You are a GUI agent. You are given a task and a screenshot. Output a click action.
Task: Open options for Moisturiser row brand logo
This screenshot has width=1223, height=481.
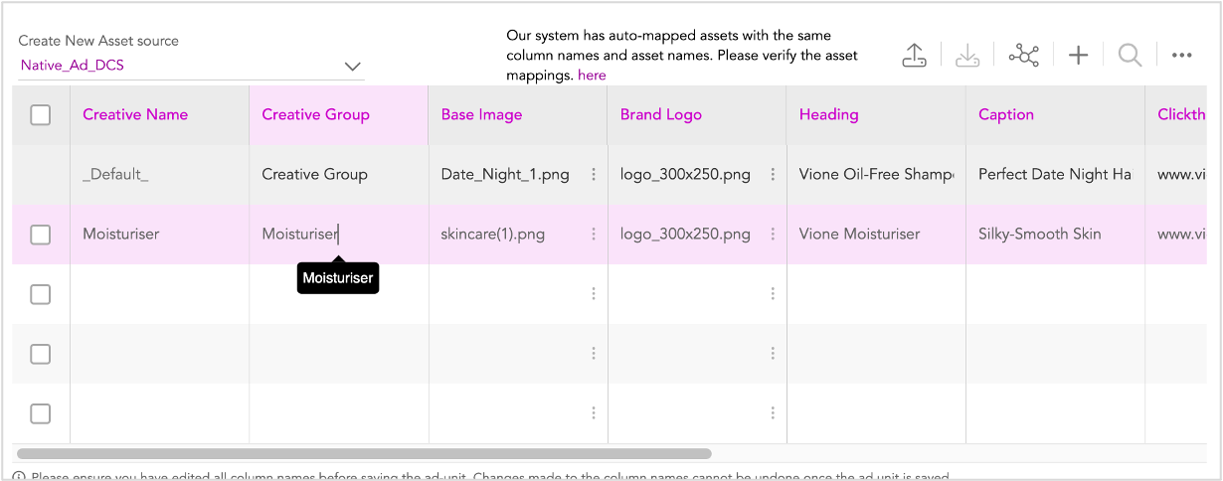pyautogui.click(x=773, y=235)
